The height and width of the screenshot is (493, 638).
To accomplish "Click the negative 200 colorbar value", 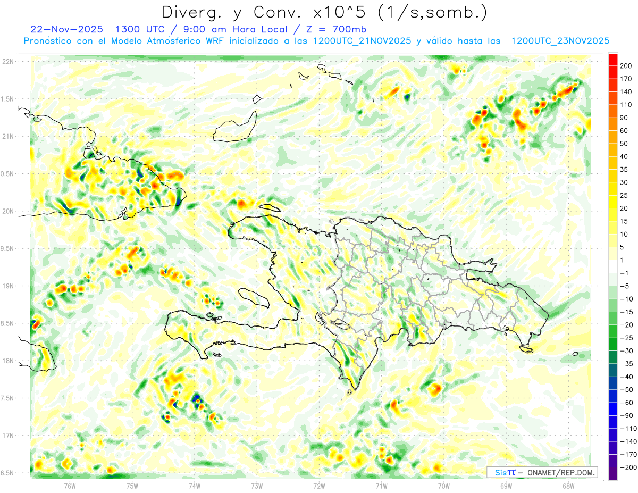I will pyautogui.click(x=628, y=467).
